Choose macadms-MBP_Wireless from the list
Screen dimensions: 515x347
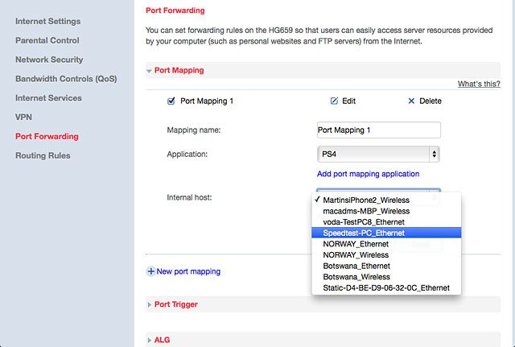point(386,211)
